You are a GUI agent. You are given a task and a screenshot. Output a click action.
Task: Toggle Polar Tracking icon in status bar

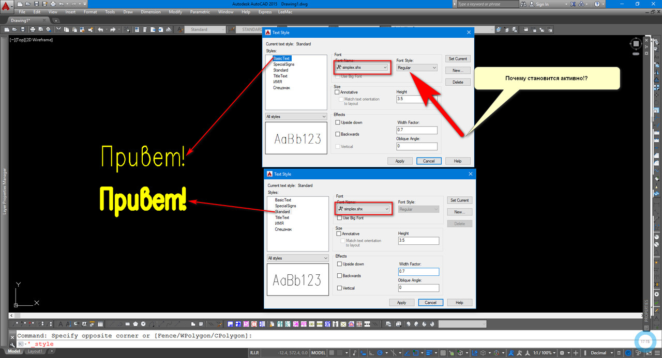click(380, 352)
